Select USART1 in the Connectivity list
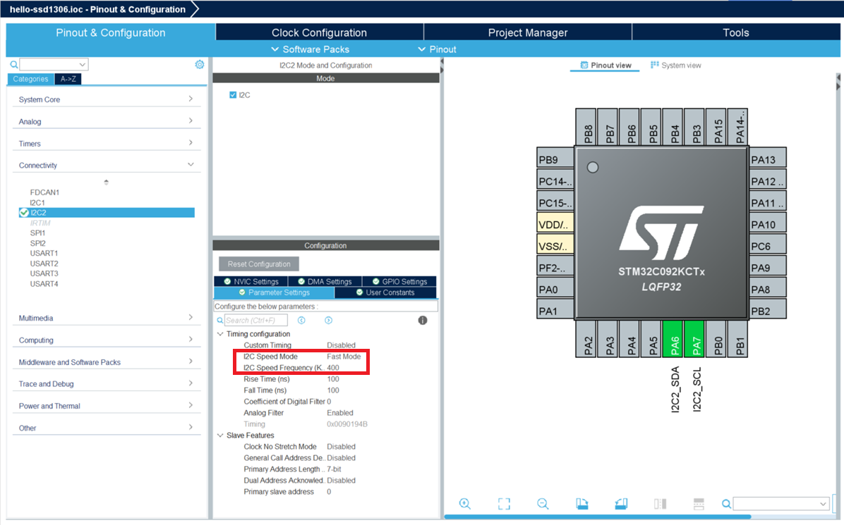This screenshot has height=525, width=844. click(44, 253)
